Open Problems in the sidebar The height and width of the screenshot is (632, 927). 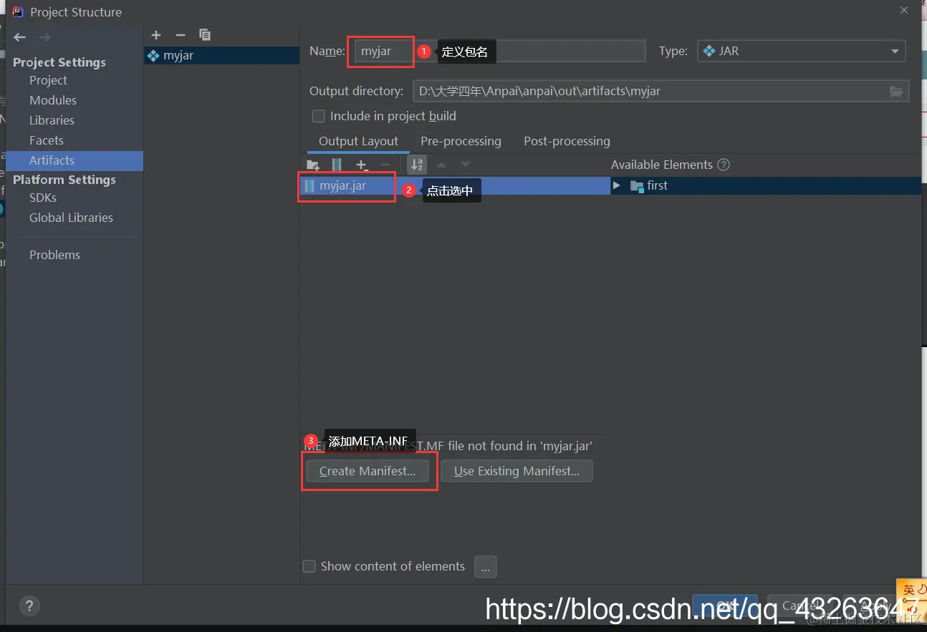click(x=54, y=255)
